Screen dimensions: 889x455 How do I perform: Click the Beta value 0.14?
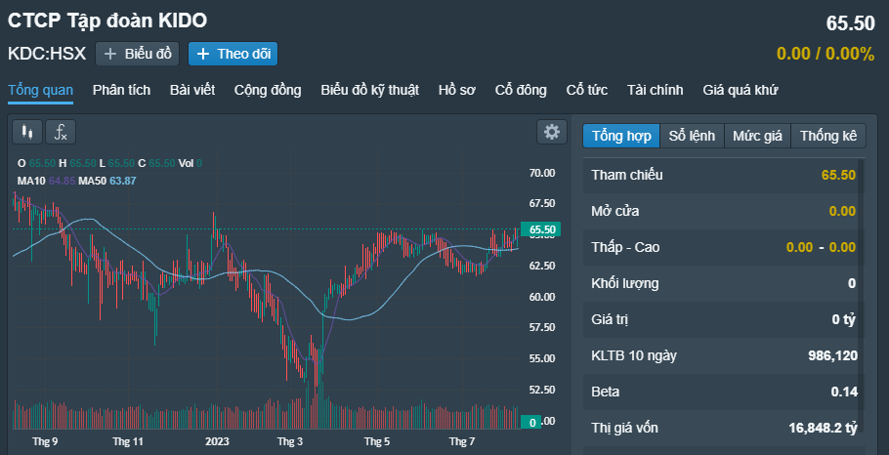844,392
